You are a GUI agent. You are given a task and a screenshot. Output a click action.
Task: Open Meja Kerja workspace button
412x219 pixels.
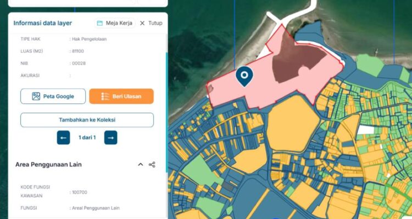click(x=115, y=23)
